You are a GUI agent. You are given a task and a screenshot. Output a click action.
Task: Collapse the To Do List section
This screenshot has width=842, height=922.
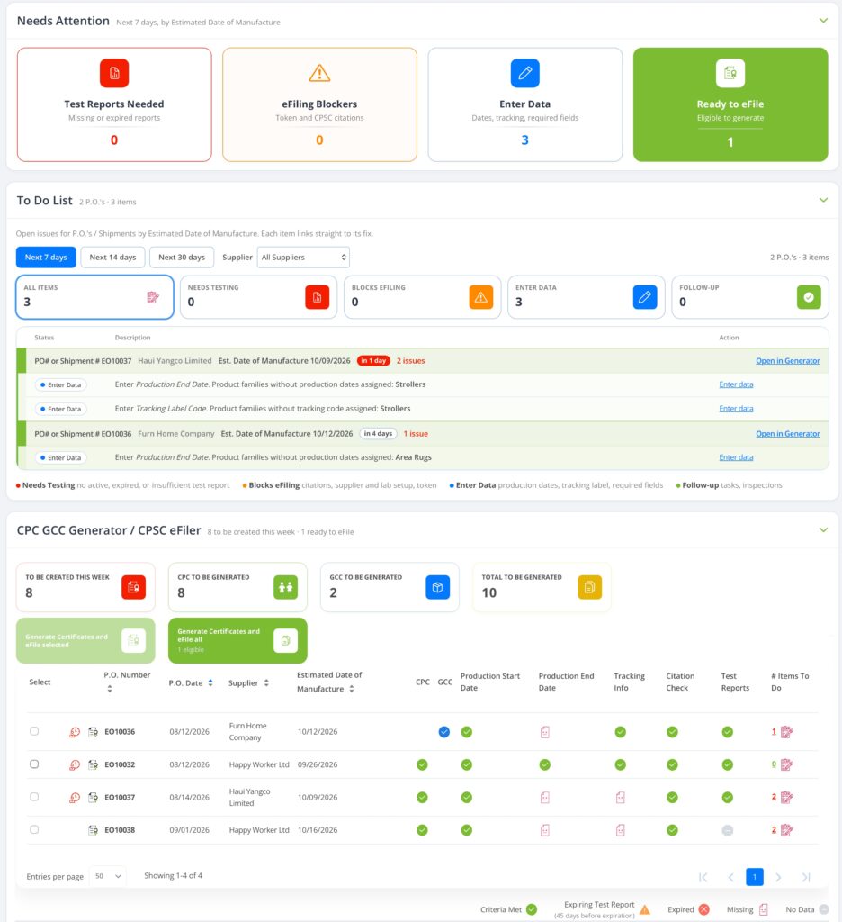tap(823, 201)
